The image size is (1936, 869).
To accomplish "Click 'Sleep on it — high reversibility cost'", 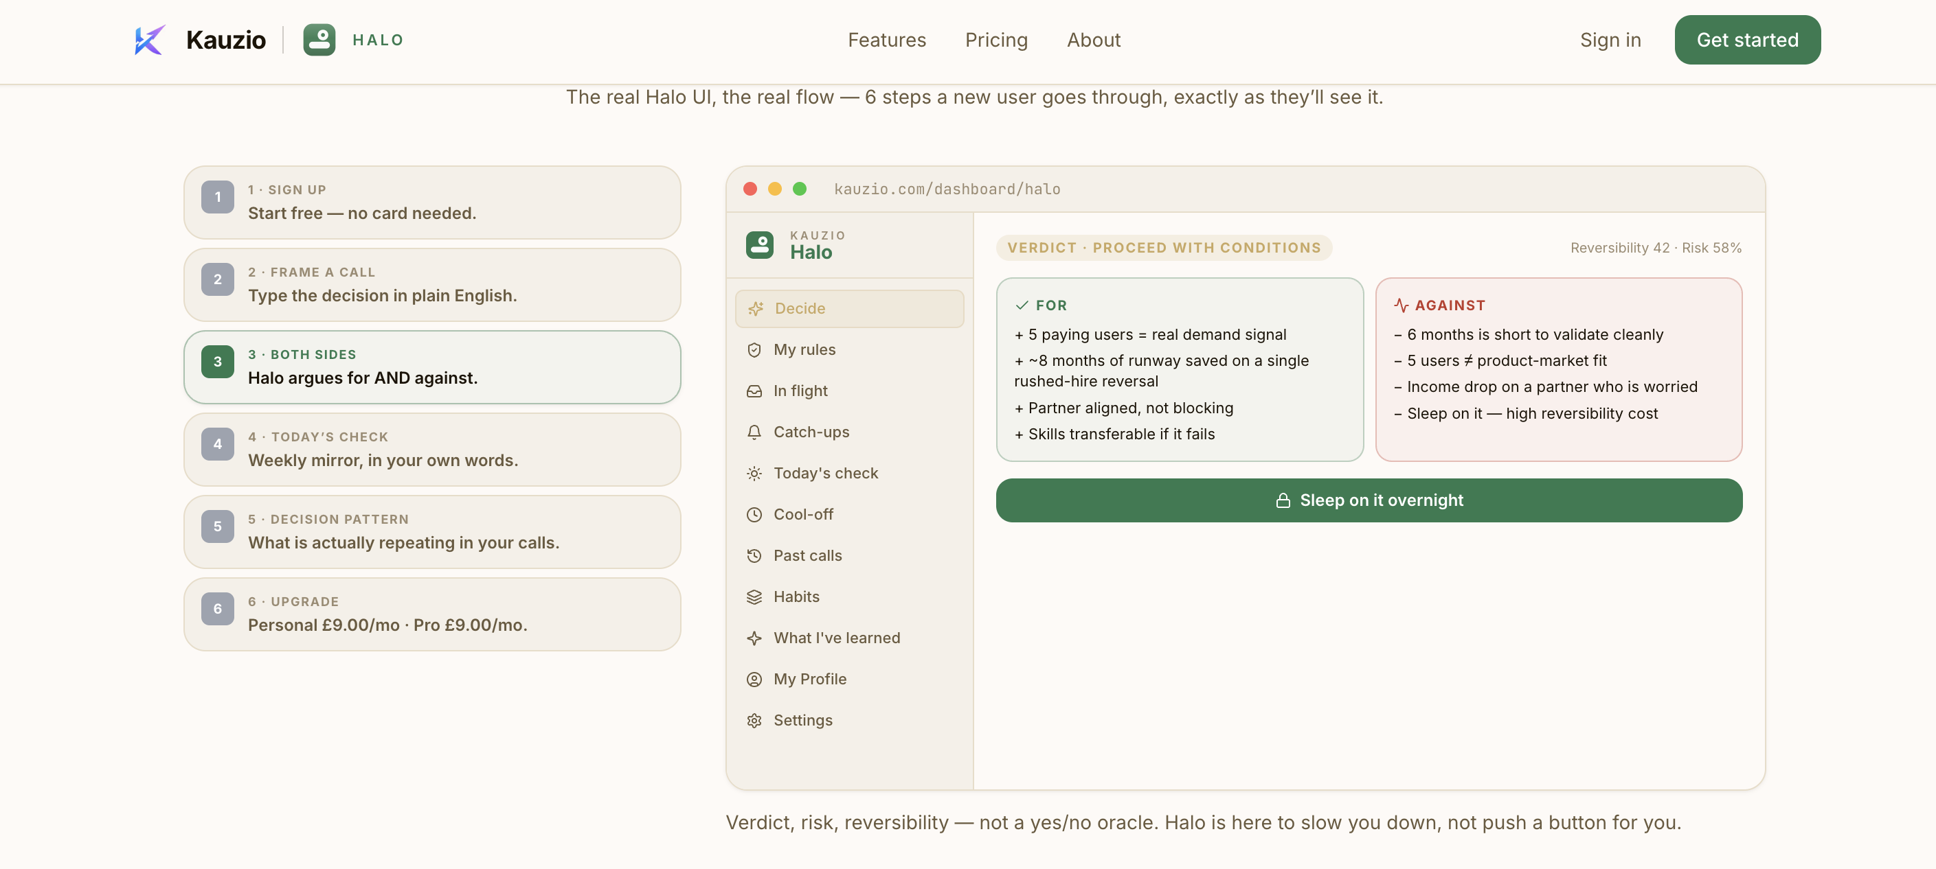I will pyautogui.click(x=1526, y=414).
